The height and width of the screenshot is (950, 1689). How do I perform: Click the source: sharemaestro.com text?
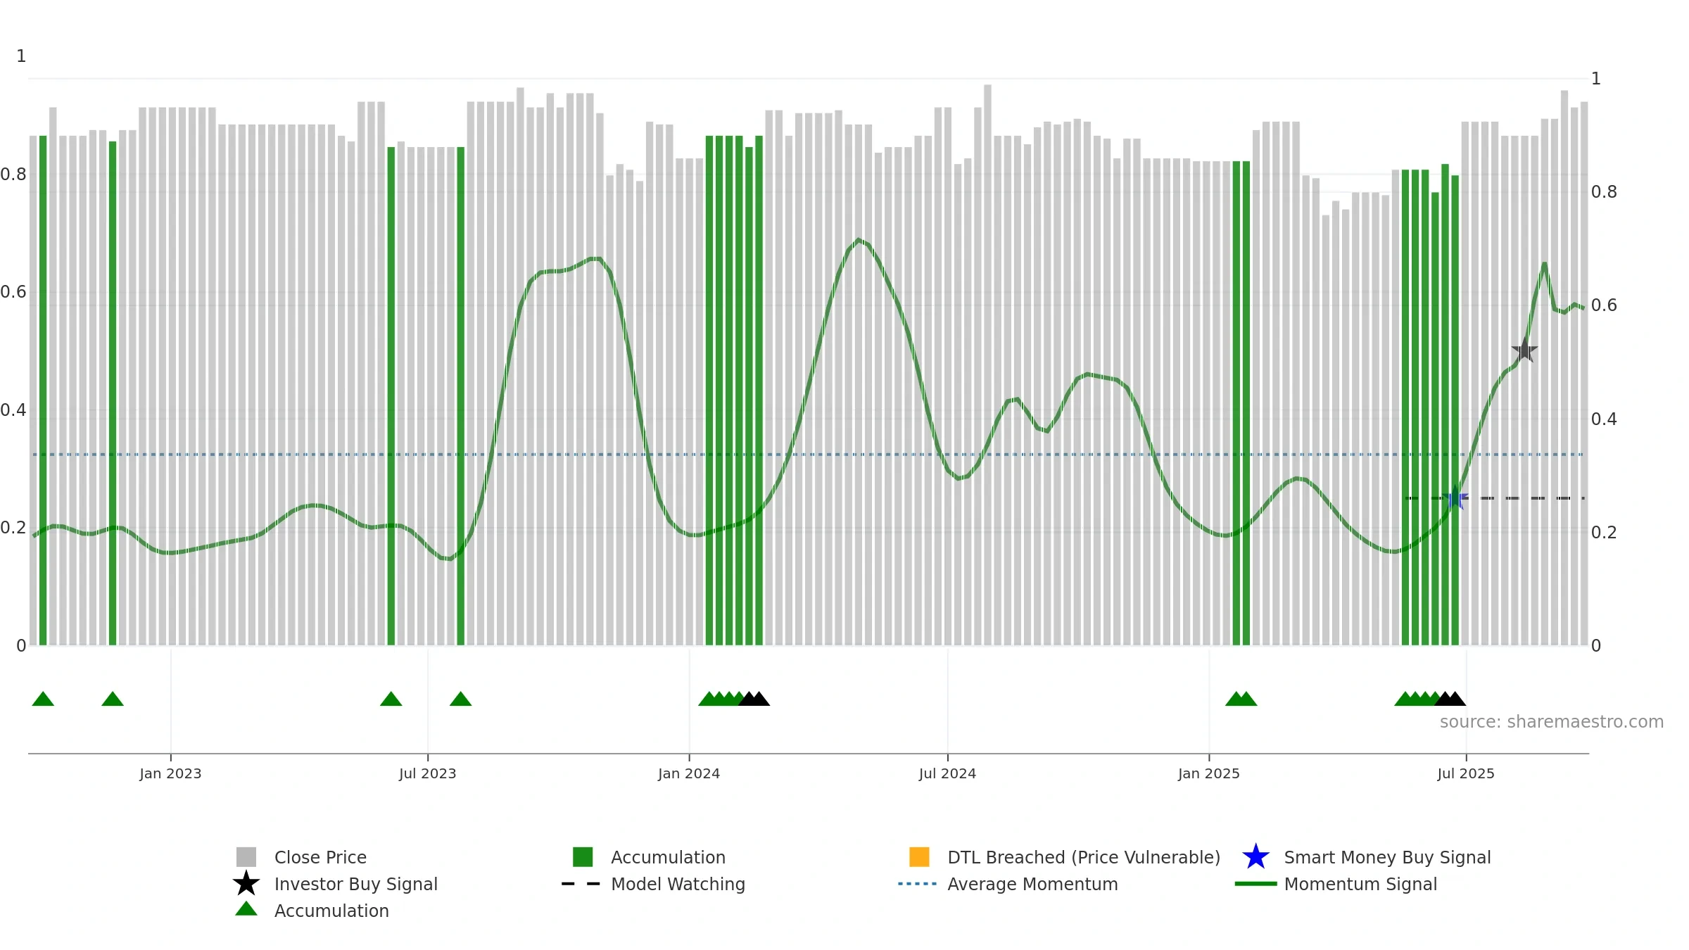click(x=1552, y=722)
